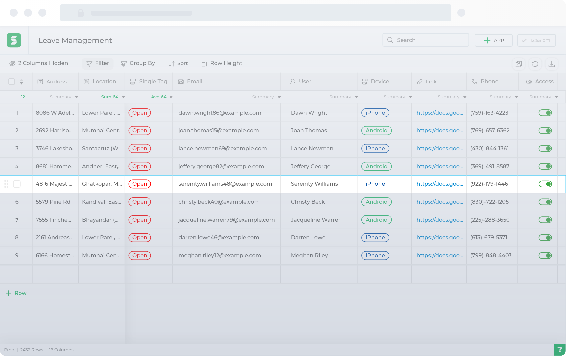Open the share view icon
This screenshot has width=566, height=356.
519,64
